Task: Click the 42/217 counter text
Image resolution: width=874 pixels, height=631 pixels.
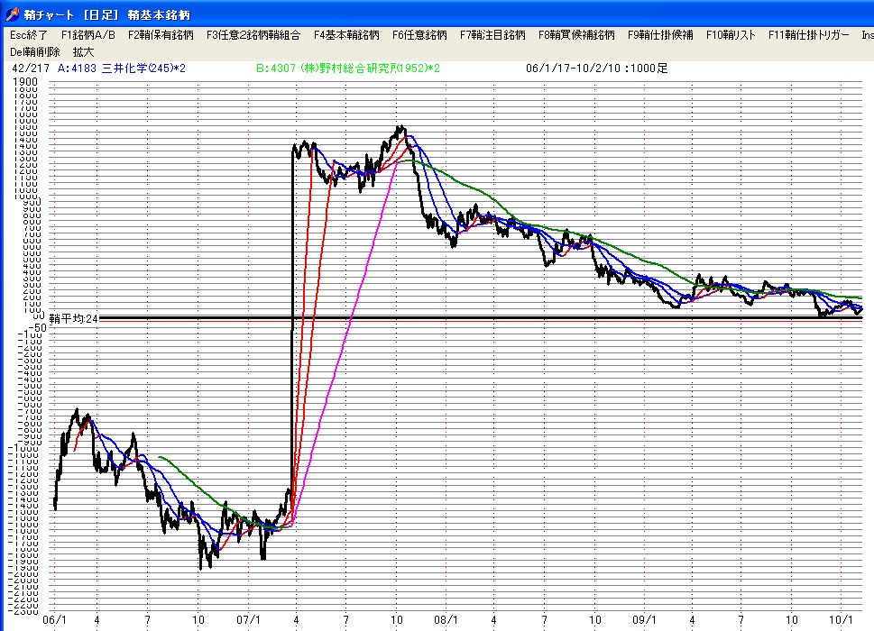Action: [30, 68]
